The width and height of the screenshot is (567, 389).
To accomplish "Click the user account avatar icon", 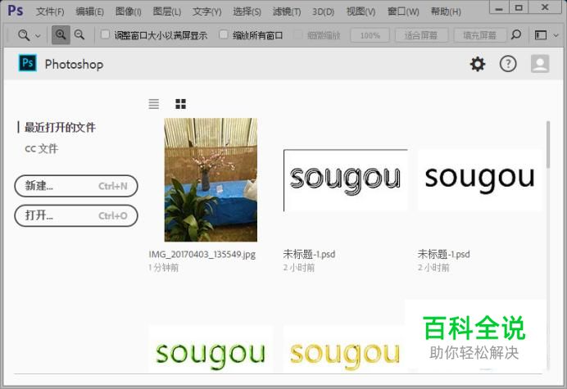I will point(540,64).
